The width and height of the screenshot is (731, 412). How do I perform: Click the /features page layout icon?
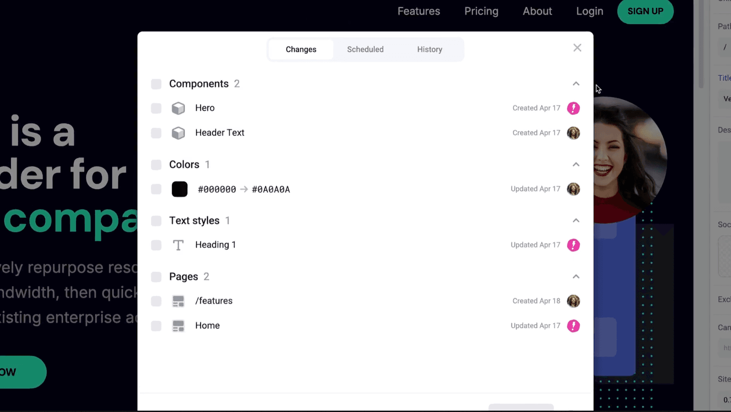(x=178, y=301)
